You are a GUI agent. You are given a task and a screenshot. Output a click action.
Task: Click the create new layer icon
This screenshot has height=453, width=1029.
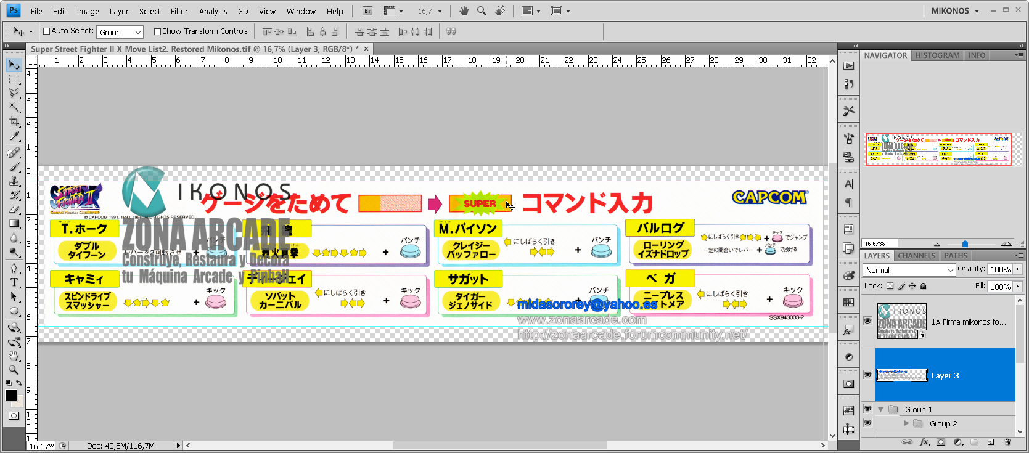click(991, 442)
